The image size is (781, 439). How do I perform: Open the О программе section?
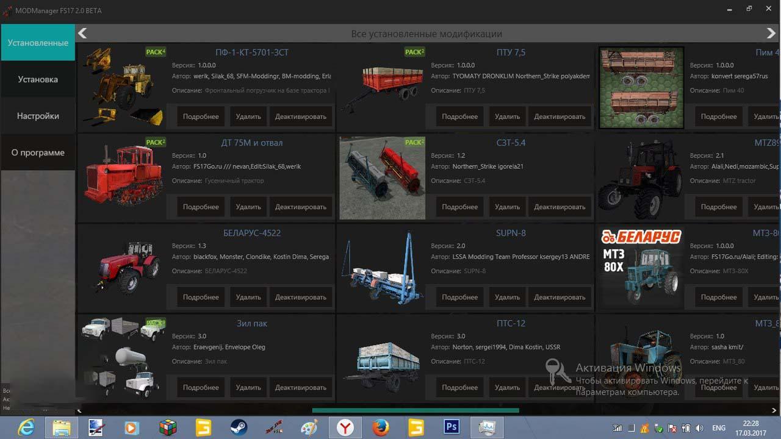(38, 152)
